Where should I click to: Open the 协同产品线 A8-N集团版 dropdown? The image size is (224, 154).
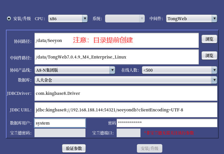click(x=75, y=70)
